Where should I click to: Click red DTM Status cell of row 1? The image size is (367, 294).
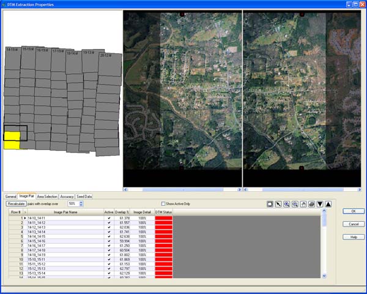pos(164,217)
